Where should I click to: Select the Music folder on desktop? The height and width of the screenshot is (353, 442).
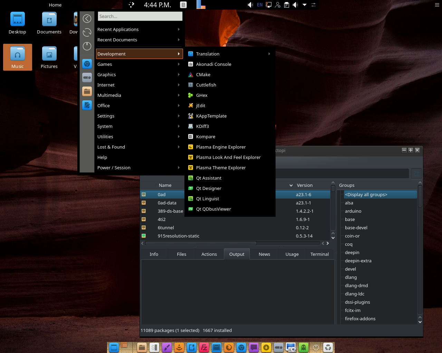[x=18, y=57]
